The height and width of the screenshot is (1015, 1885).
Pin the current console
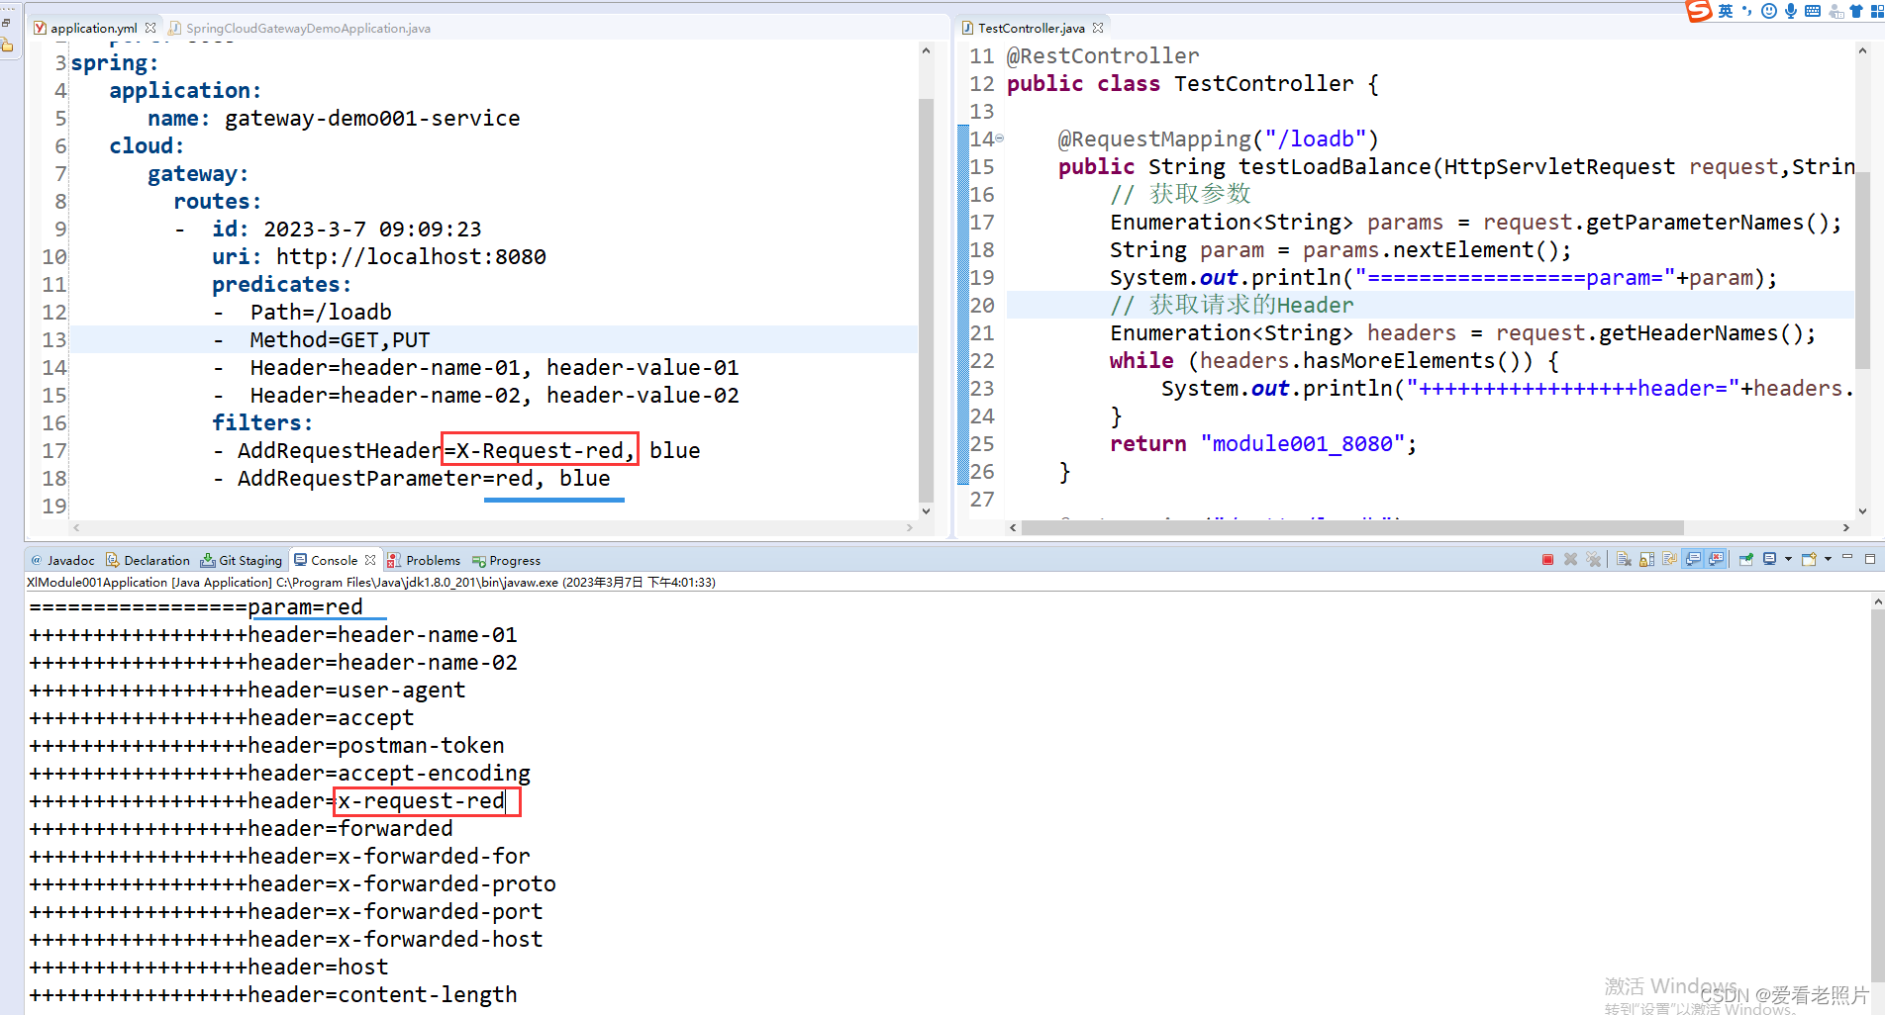[x=1745, y=559]
